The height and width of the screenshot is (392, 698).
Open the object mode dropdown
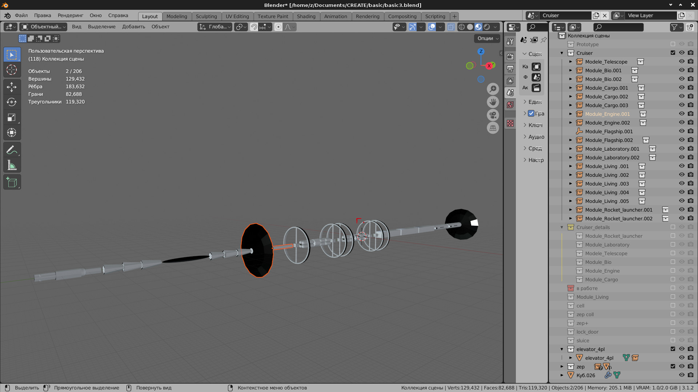tap(43, 27)
